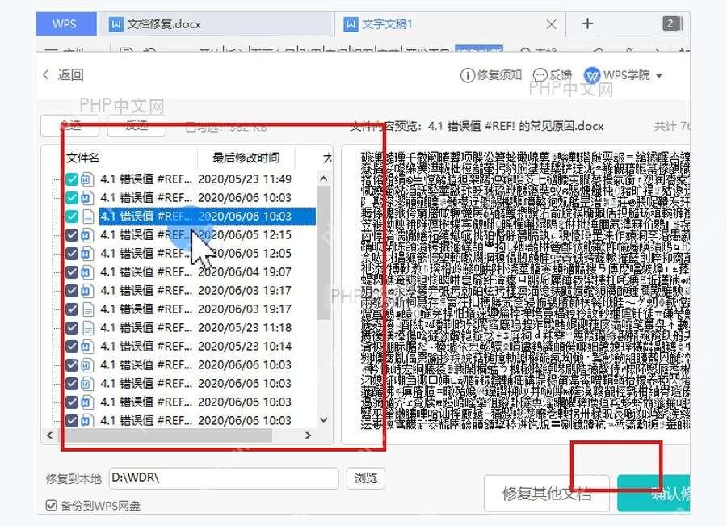Click the horizontal scroll right arrow
Screen dimensions: 727x526
pos(308,435)
